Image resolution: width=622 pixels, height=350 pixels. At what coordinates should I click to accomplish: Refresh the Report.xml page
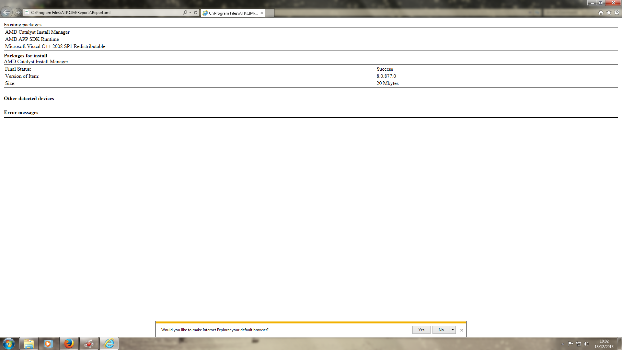[196, 12]
